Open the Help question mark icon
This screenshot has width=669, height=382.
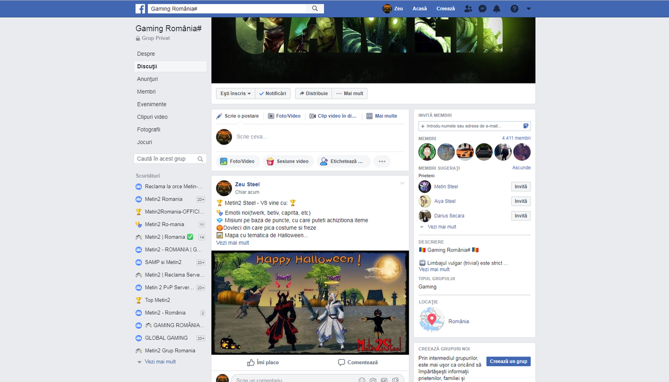coord(513,8)
